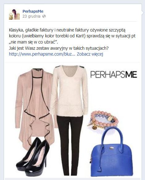The image size is (145, 180).
Task: Open the 23 grudnia post timestamp
Action: [31, 16]
